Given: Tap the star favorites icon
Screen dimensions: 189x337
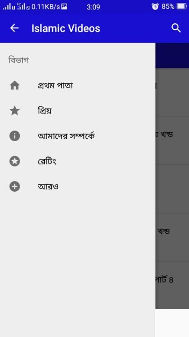Looking at the screenshot, I should pos(15,111).
